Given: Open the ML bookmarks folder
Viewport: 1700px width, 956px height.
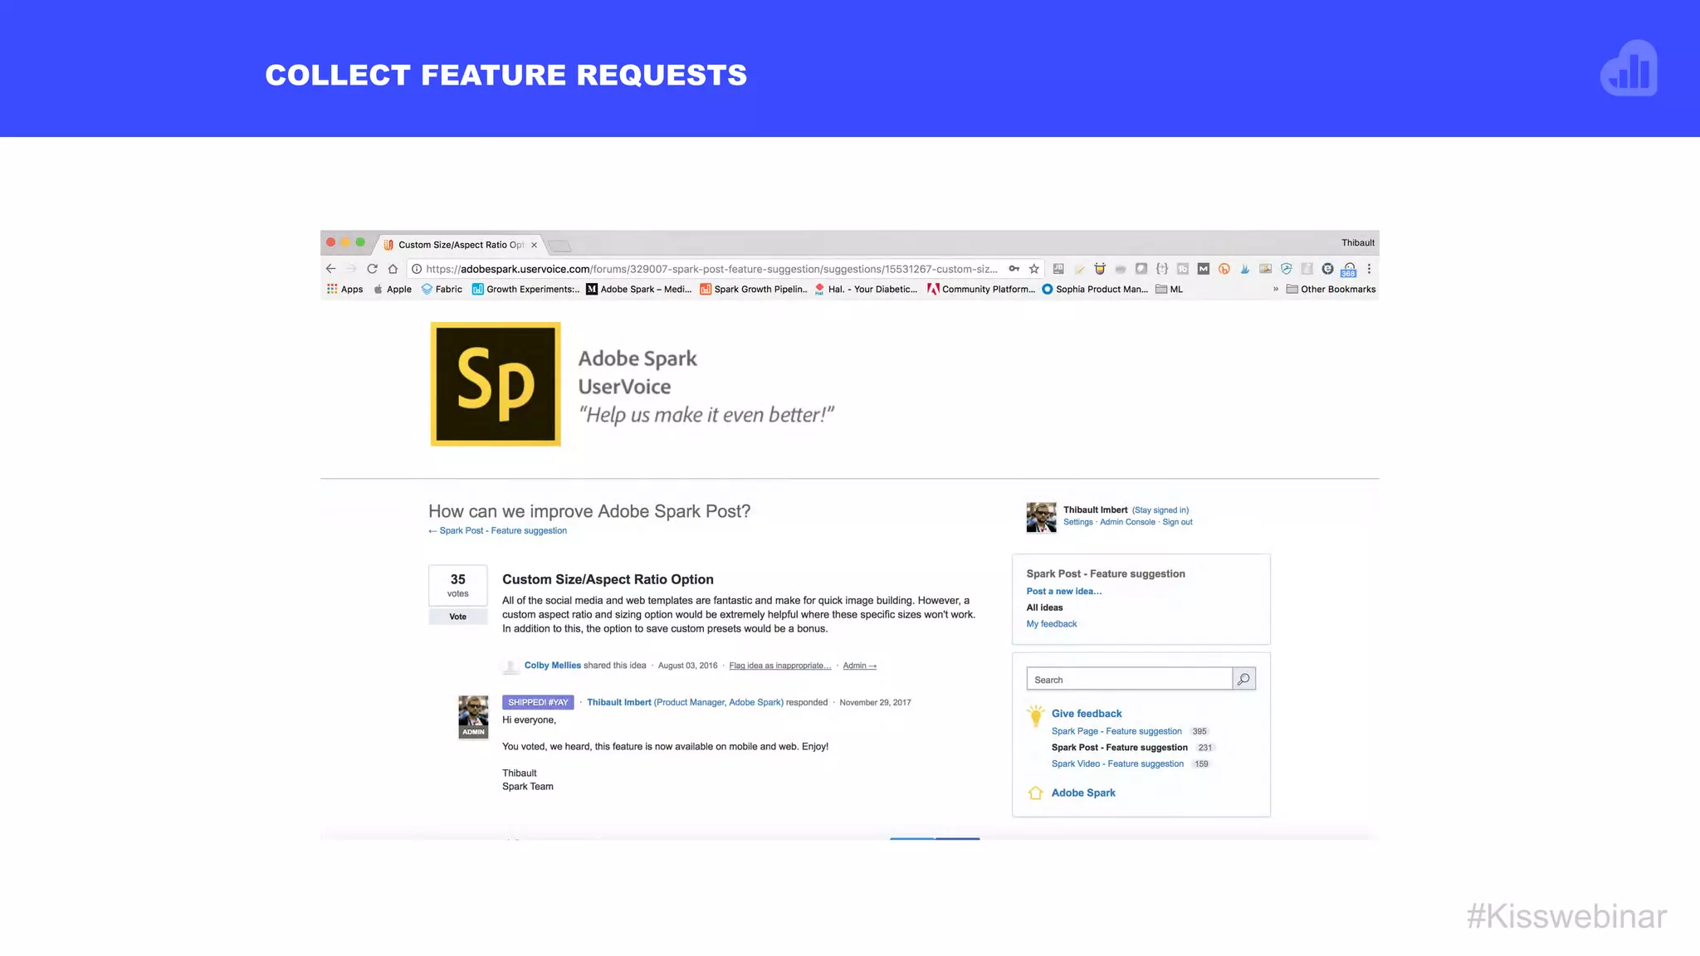Looking at the screenshot, I should (x=1169, y=289).
